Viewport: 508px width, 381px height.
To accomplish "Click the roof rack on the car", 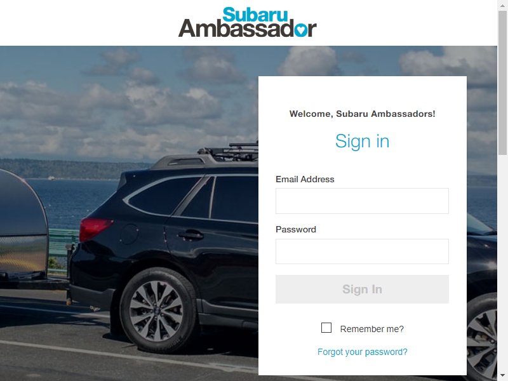I will click(x=229, y=152).
